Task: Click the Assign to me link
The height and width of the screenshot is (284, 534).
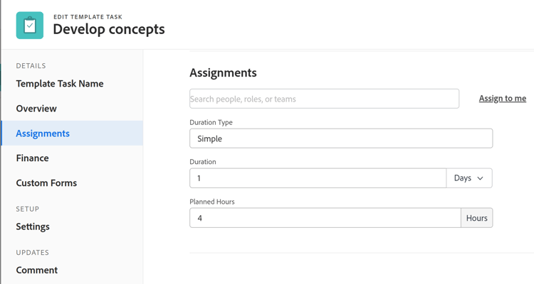Action: click(502, 99)
